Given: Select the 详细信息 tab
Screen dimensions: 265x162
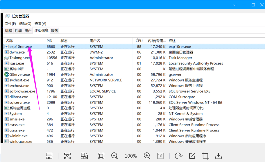Looking at the screenshot, I should [x=41, y=30].
